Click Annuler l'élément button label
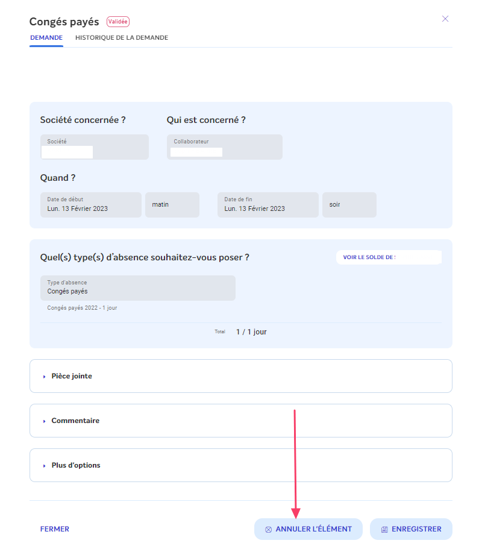This screenshot has height=555, width=479. (314, 529)
